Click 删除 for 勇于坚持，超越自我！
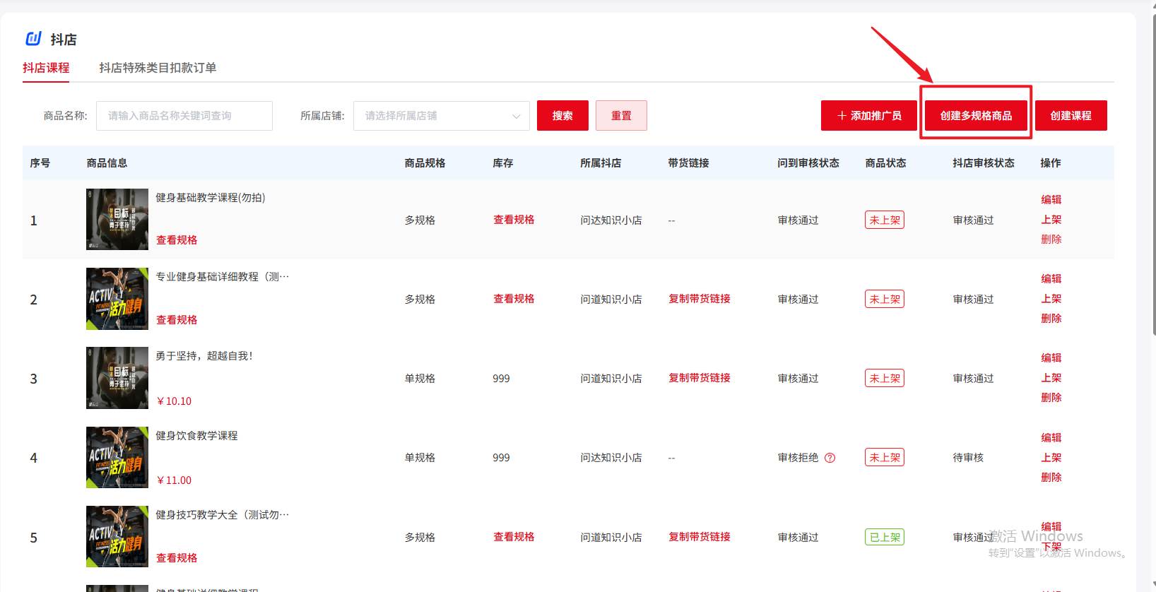The height and width of the screenshot is (592, 1156). click(x=1051, y=398)
